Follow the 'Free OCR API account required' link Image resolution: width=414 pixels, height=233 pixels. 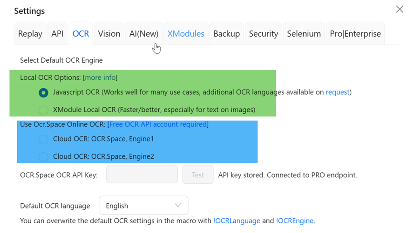pos(158,124)
